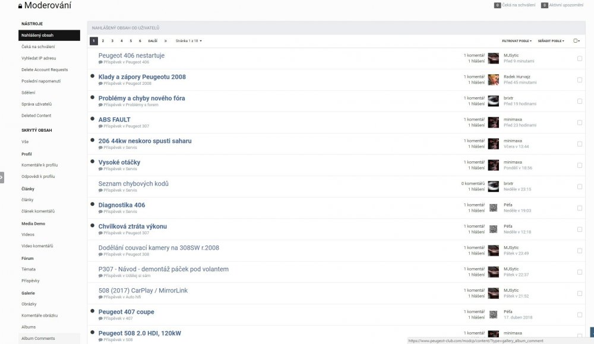The height and width of the screenshot is (344, 594).
Task: Open Správa uživatelů in sidebar
Action: 36,104
